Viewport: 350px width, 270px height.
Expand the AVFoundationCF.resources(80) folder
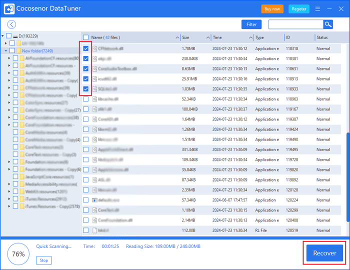9,58
